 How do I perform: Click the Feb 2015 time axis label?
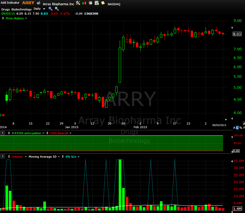point(140,127)
